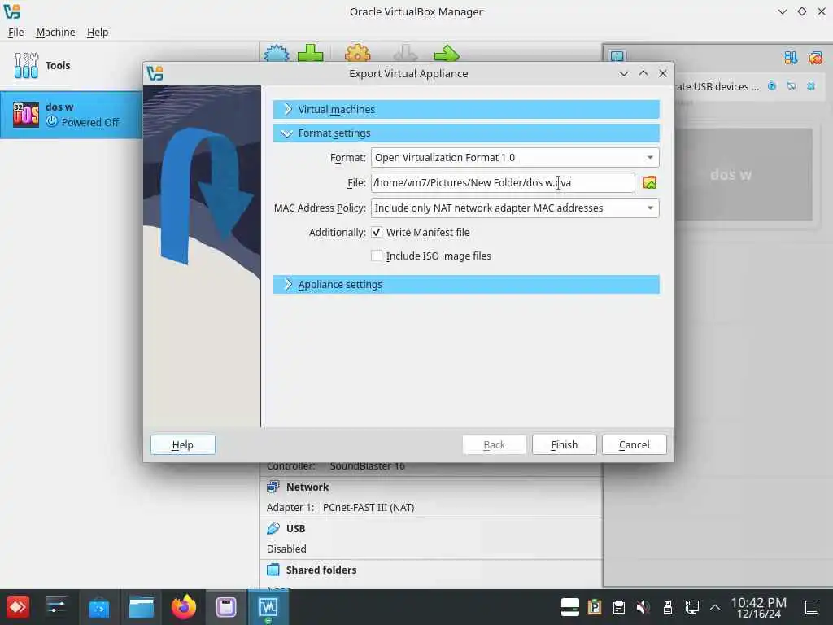Image resolution: width=833 pixels, height=625 pixels.
Task: Show hidden system tray icons arrow
Action: [715, 607]
